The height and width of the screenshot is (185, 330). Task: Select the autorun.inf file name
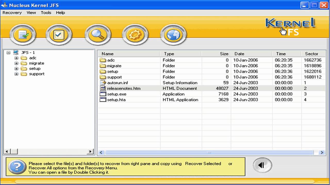118,83
